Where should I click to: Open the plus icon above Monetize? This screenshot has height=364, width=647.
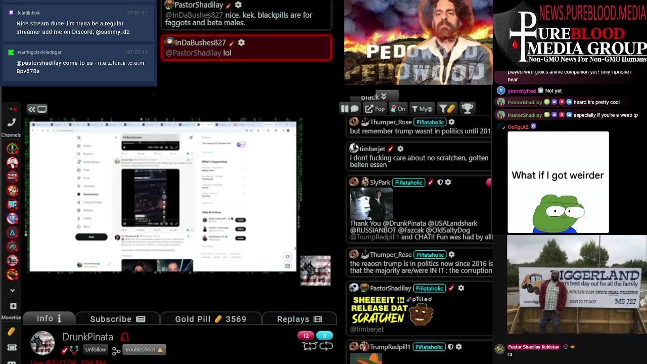point(13,306)
